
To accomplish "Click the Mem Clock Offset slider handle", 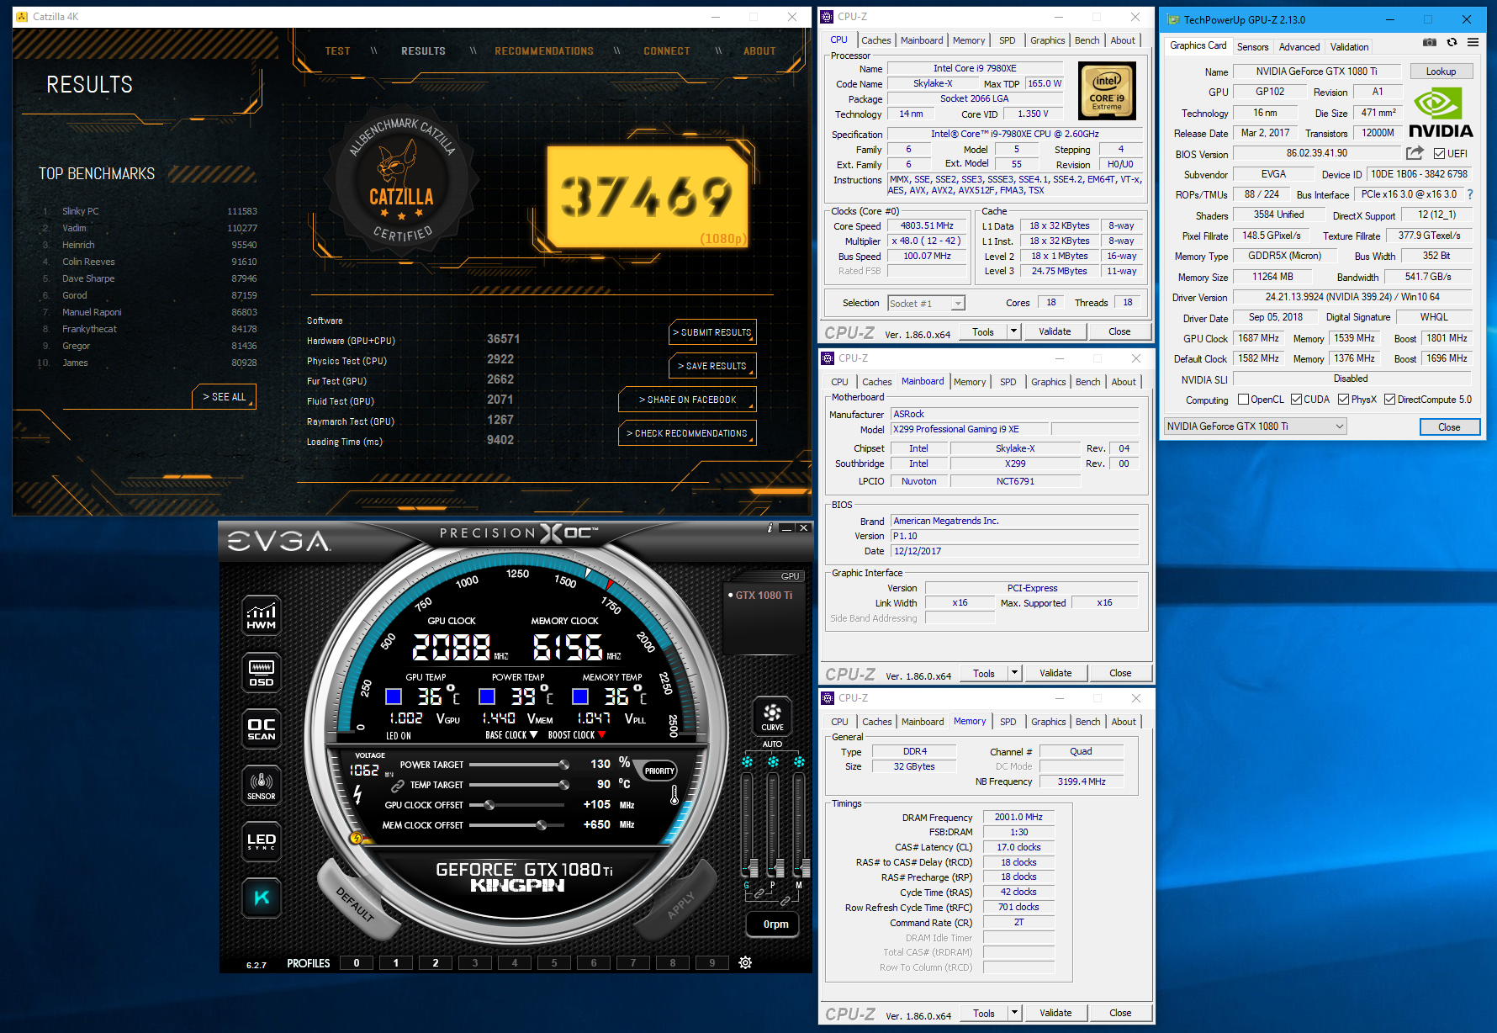I will pyautogui.click(x=541, y=825).
